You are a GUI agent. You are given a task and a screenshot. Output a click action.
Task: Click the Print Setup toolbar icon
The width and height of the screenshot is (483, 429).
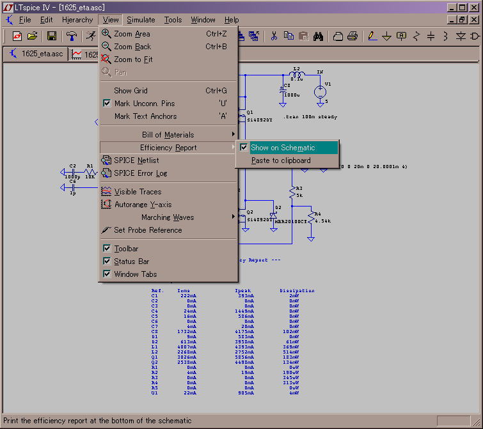point(338,36)
